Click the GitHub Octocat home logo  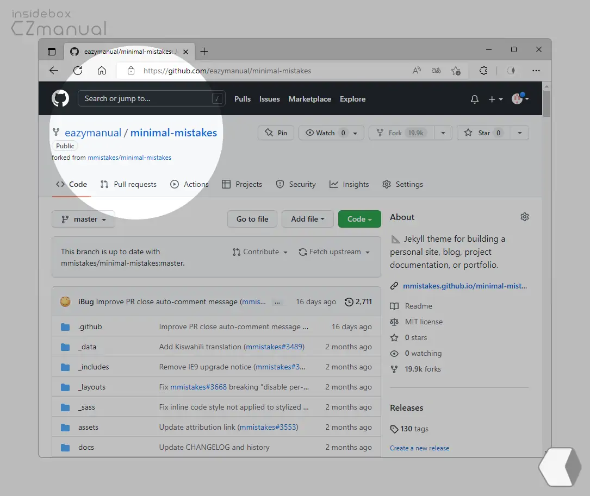coord(60,98)
